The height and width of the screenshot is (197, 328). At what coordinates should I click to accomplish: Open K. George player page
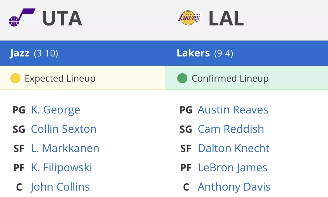pyautogui.click(x=55, y=110)
